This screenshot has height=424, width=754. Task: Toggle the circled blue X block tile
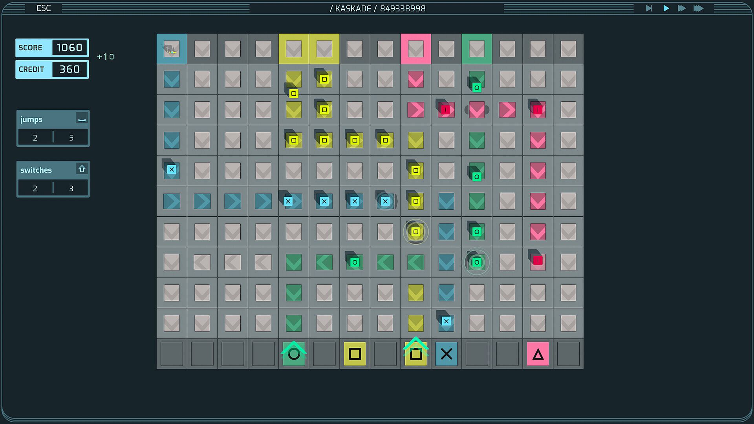(385, 201)
